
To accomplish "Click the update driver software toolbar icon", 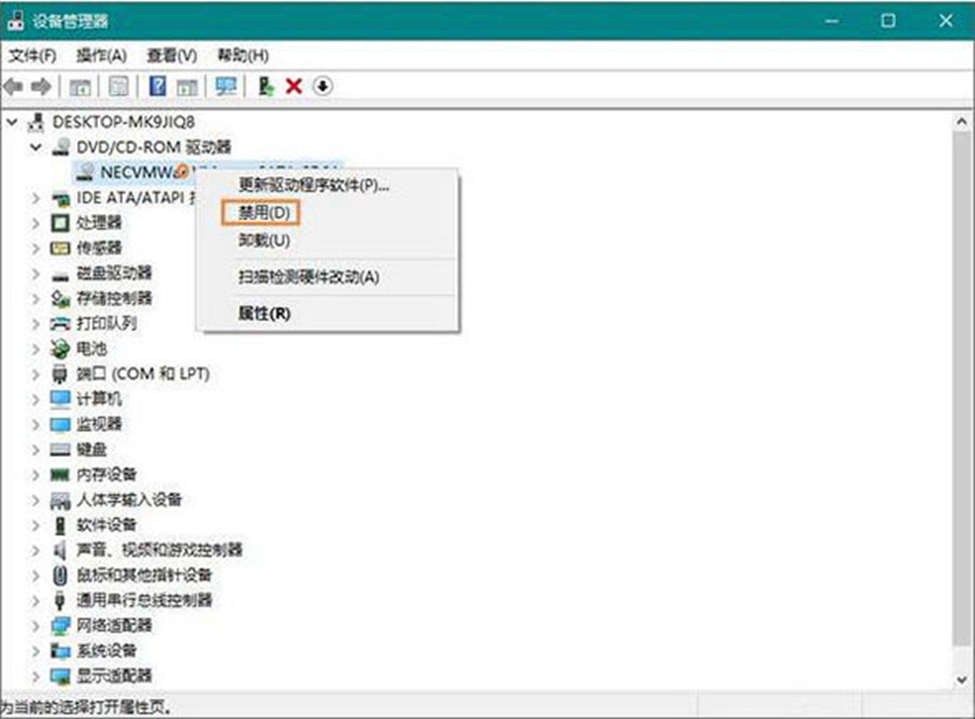I will pos(267,87).
